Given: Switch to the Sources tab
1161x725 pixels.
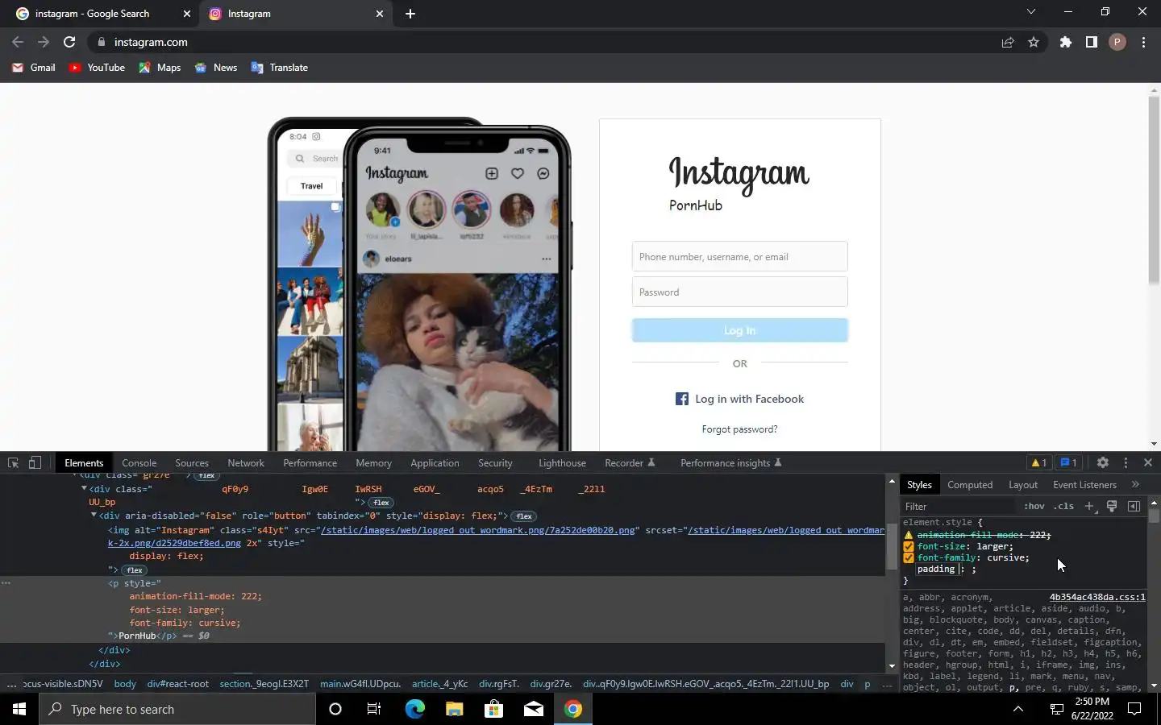Looking at the screenshot, I should pyautogui.click(x=192, y=463).
